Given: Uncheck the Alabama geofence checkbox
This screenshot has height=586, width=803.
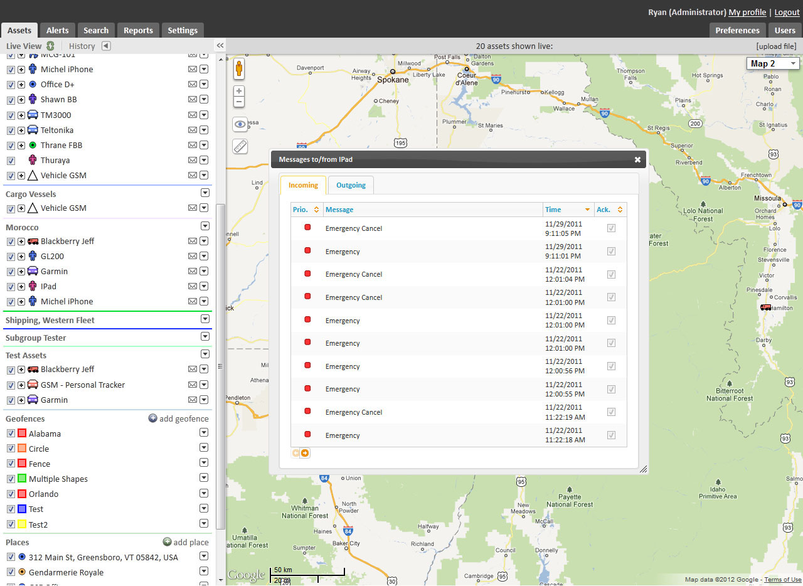Looking at the screenshot, I should (11, 434).
